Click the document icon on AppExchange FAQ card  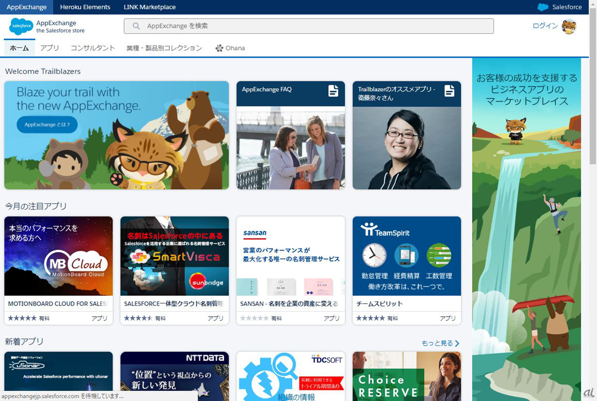pos(333,91)
